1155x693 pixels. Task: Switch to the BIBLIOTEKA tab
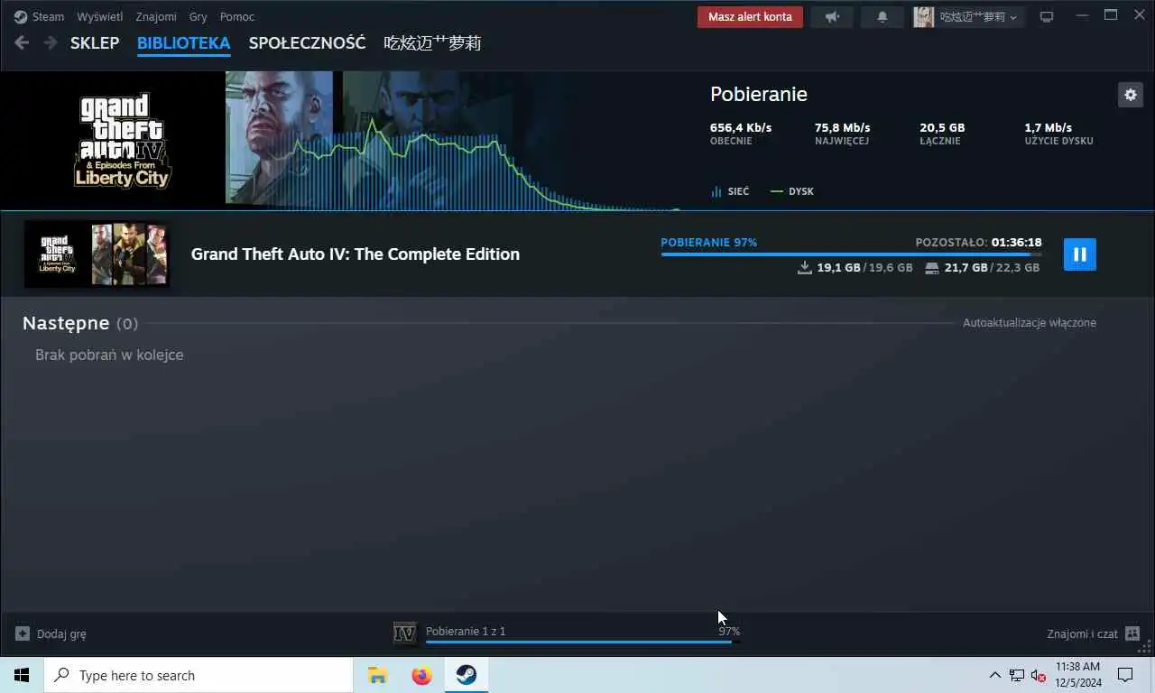click(183, 42)
